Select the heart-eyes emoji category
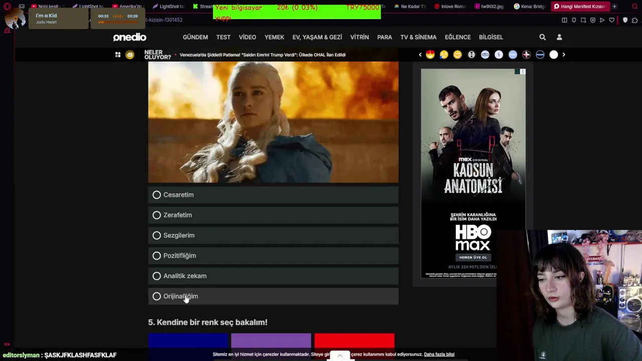The image size is (642, 361). tap(430, 55)
